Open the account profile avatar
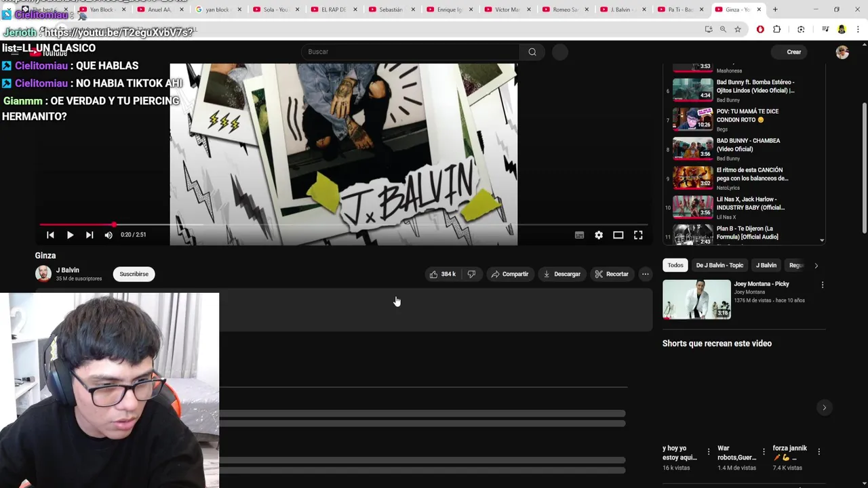This screenshot has height=488, width=868. (x=842, y=52)
